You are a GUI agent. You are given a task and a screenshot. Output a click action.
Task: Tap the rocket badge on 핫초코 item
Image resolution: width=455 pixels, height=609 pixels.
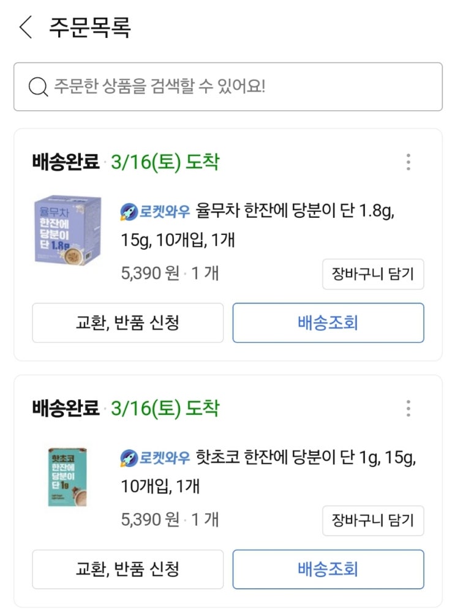(129, 458)
